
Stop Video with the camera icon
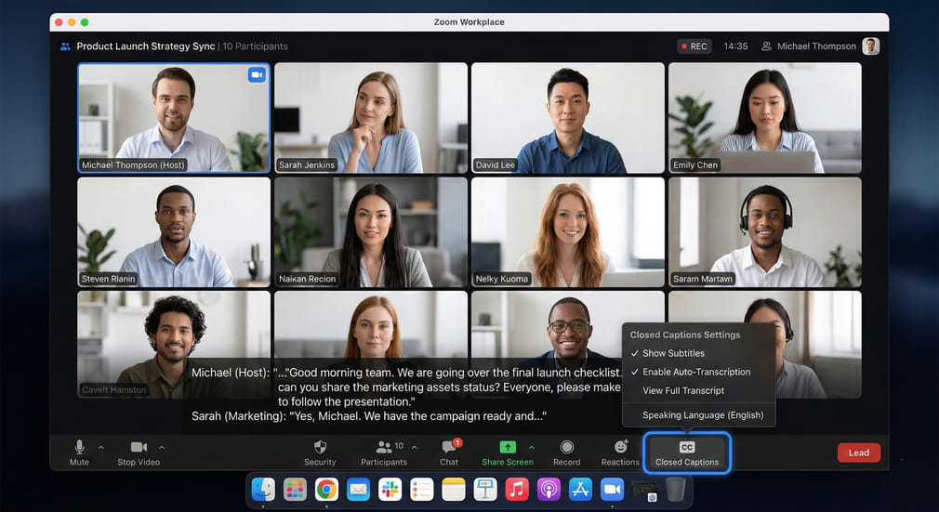(139, 447)
